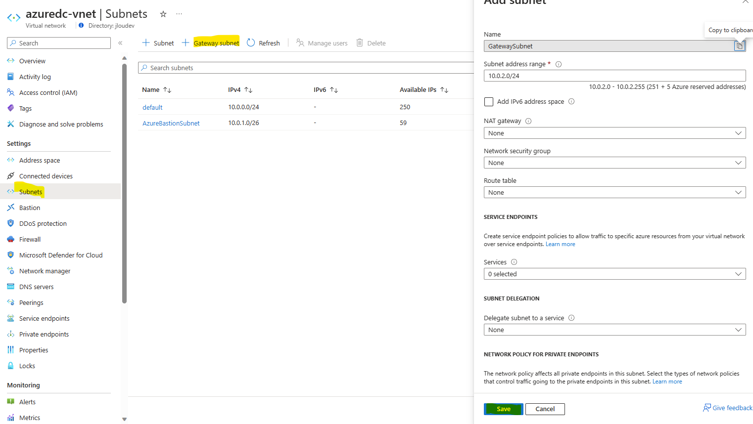Image resolution: width=753 pixels, height=424 pixels.
Task: Add a new Subnet from toolbar
Action: [x=158, y=43]
